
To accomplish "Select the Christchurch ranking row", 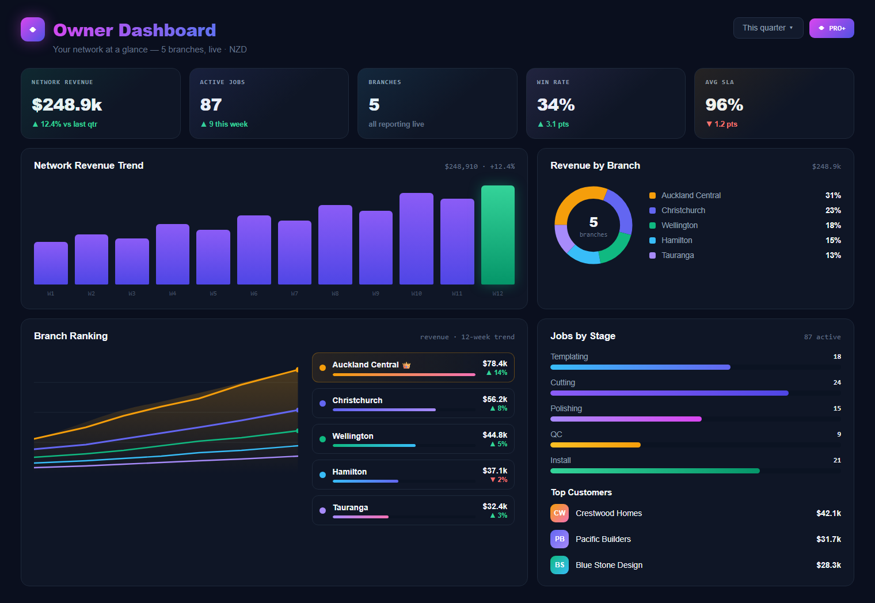I will tap(413, 403).
